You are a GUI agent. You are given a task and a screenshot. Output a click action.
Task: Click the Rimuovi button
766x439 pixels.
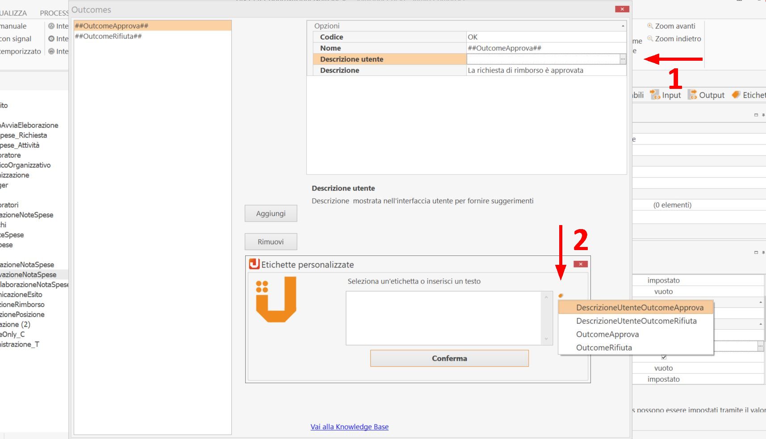(271, 242)
